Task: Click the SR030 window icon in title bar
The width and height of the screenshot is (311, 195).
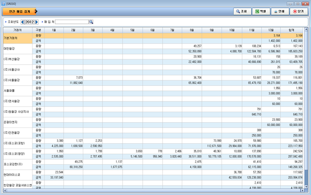Action: click(3, 3)
